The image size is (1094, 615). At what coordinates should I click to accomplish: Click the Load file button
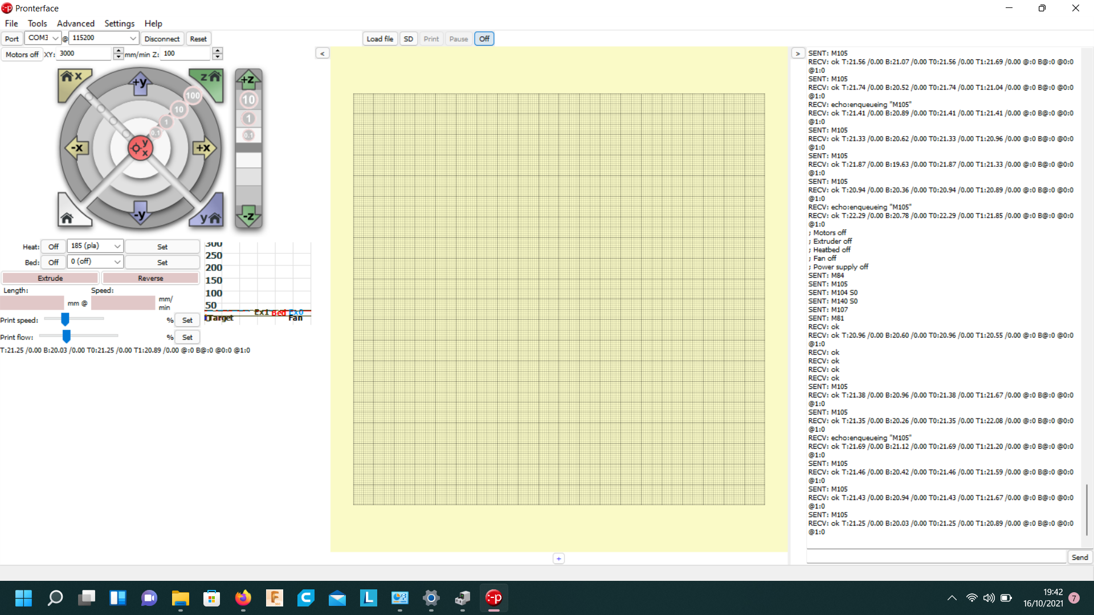[379, 39]
